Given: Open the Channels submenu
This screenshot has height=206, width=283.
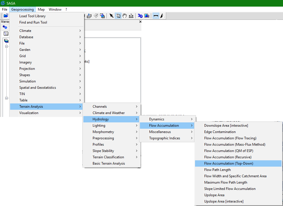Looking at the screenshot, I should 112,107.
